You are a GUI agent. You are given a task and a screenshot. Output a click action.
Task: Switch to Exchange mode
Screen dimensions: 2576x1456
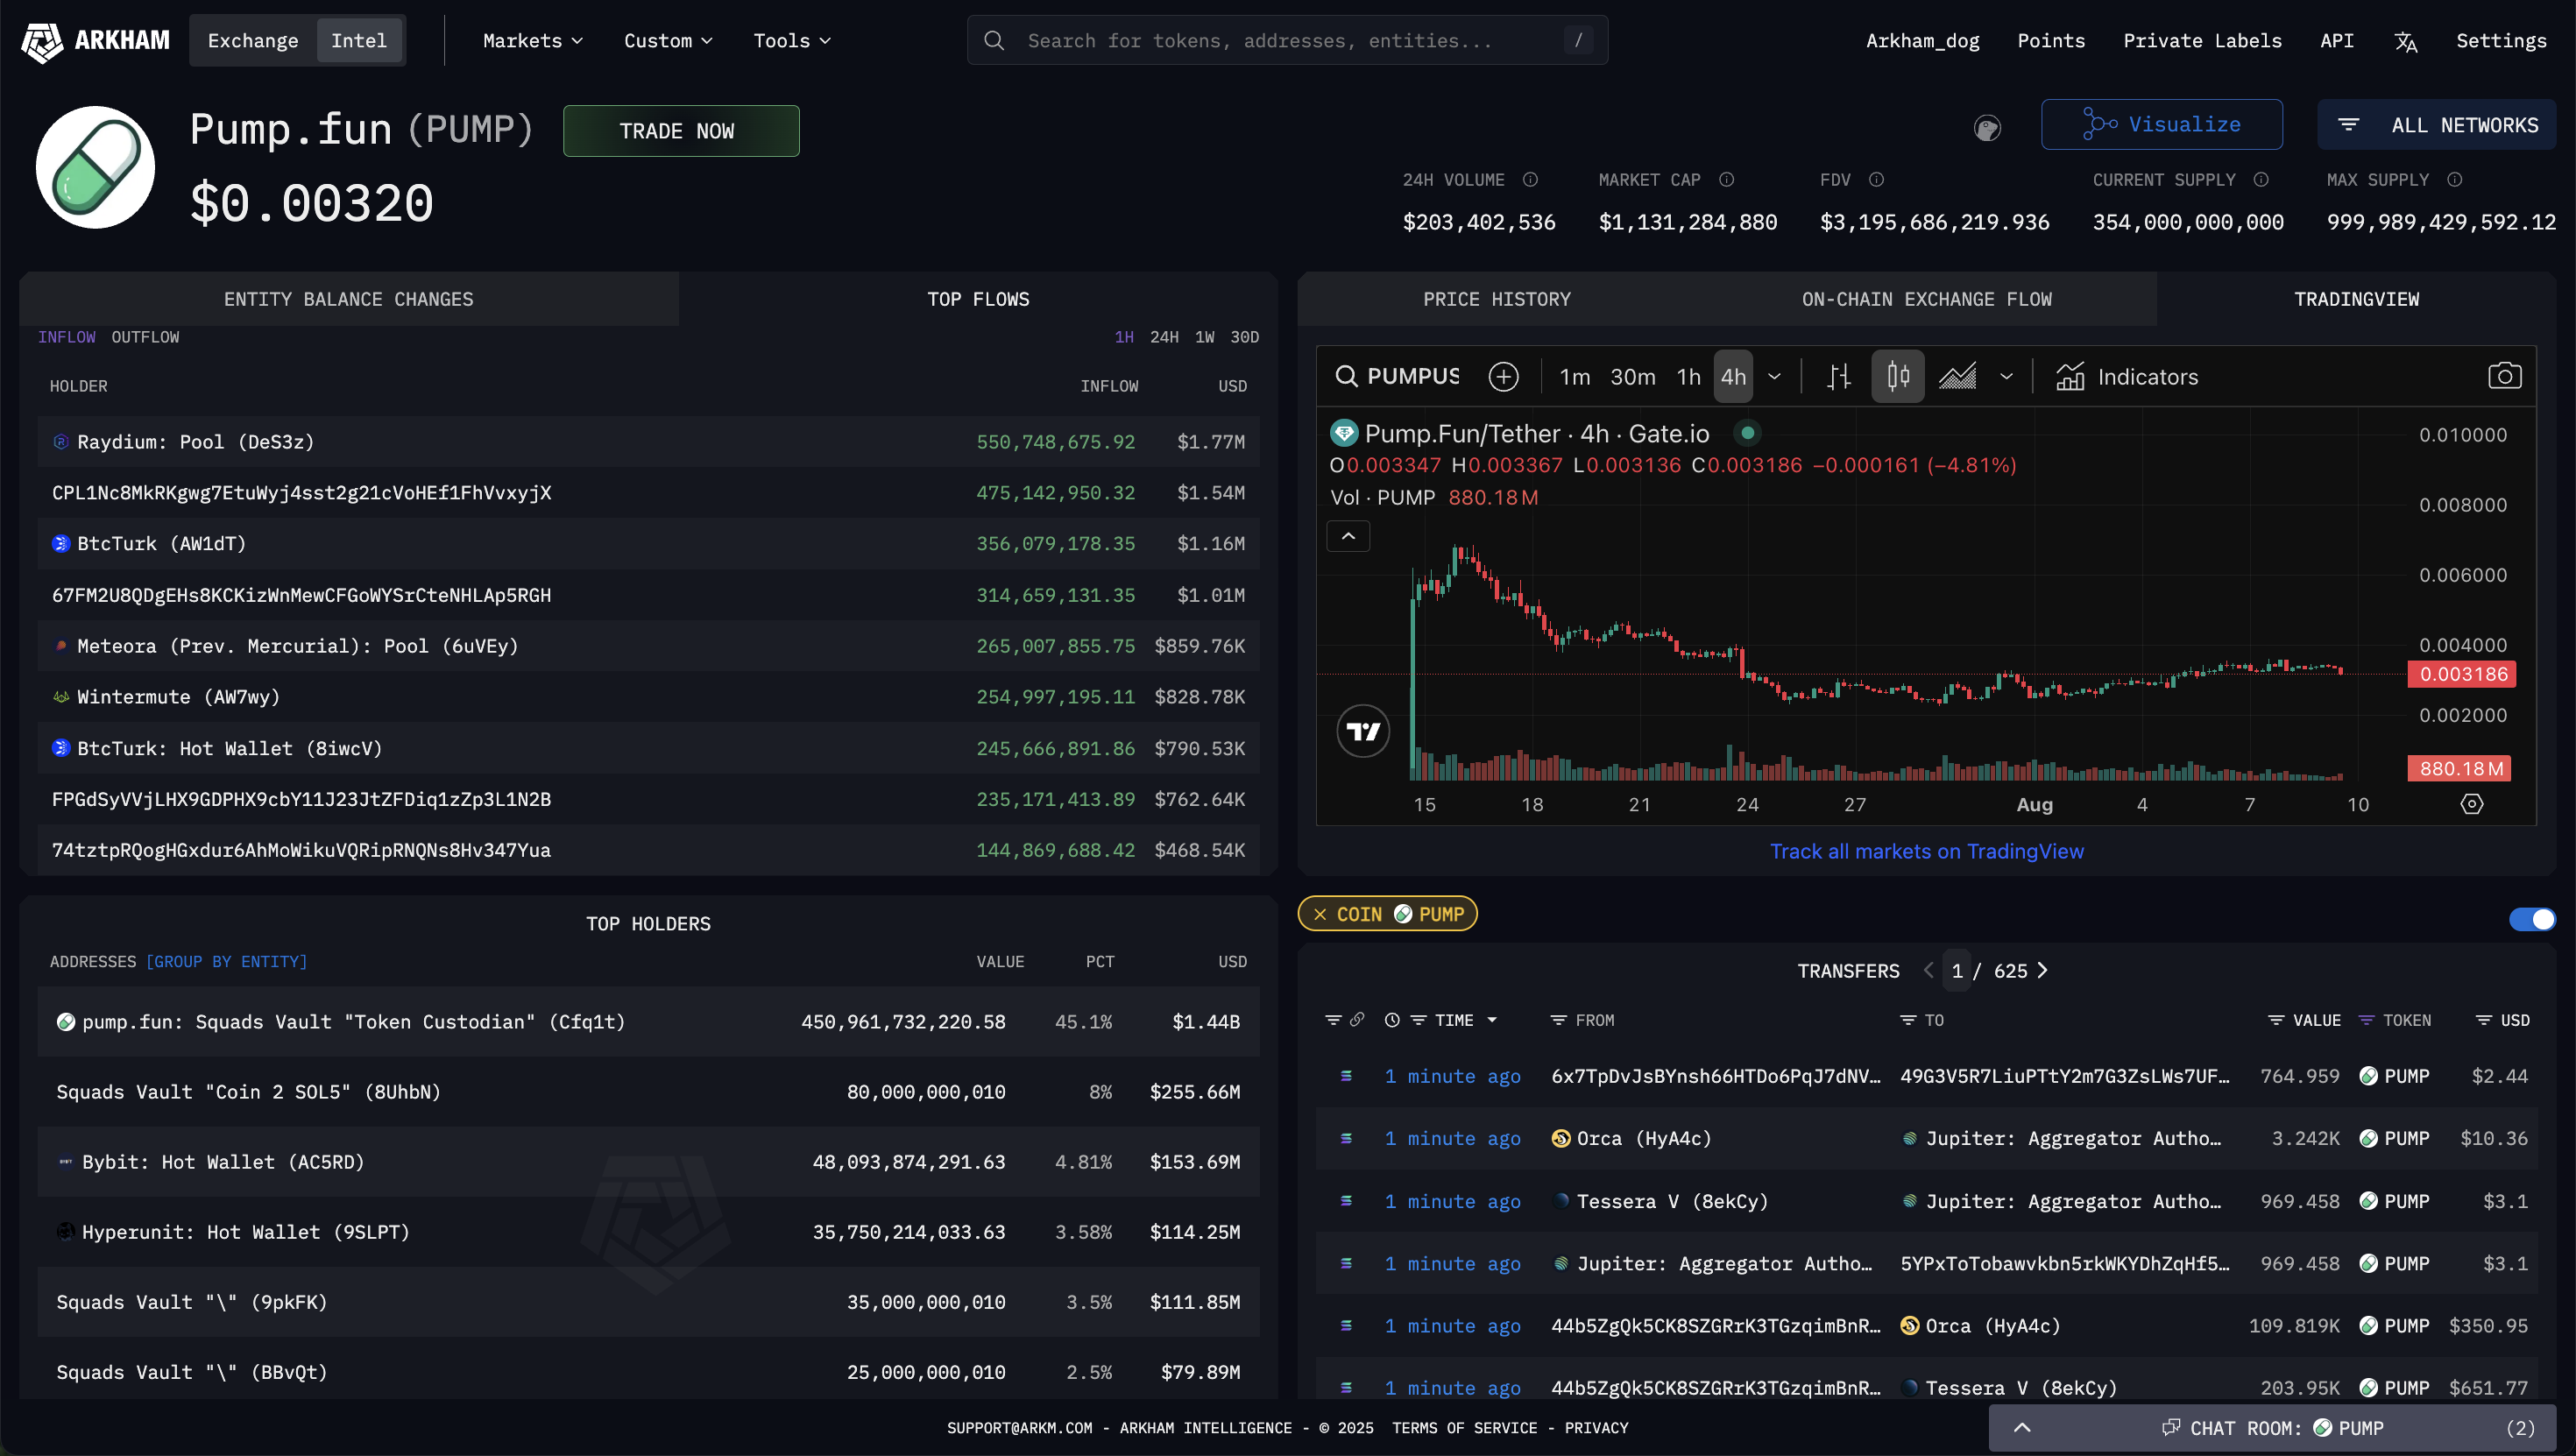253,41
